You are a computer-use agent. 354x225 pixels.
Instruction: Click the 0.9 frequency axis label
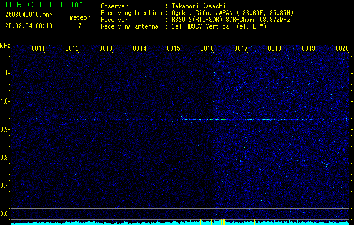click(x=5, y=129)
